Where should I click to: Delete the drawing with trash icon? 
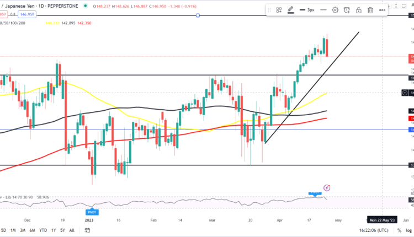370,10
